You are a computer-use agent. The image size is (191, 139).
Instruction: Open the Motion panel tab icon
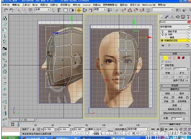pos(178,17)
